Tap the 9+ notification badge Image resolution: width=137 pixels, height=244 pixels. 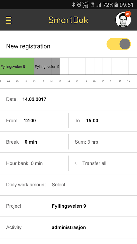click(x=128, y=14)
